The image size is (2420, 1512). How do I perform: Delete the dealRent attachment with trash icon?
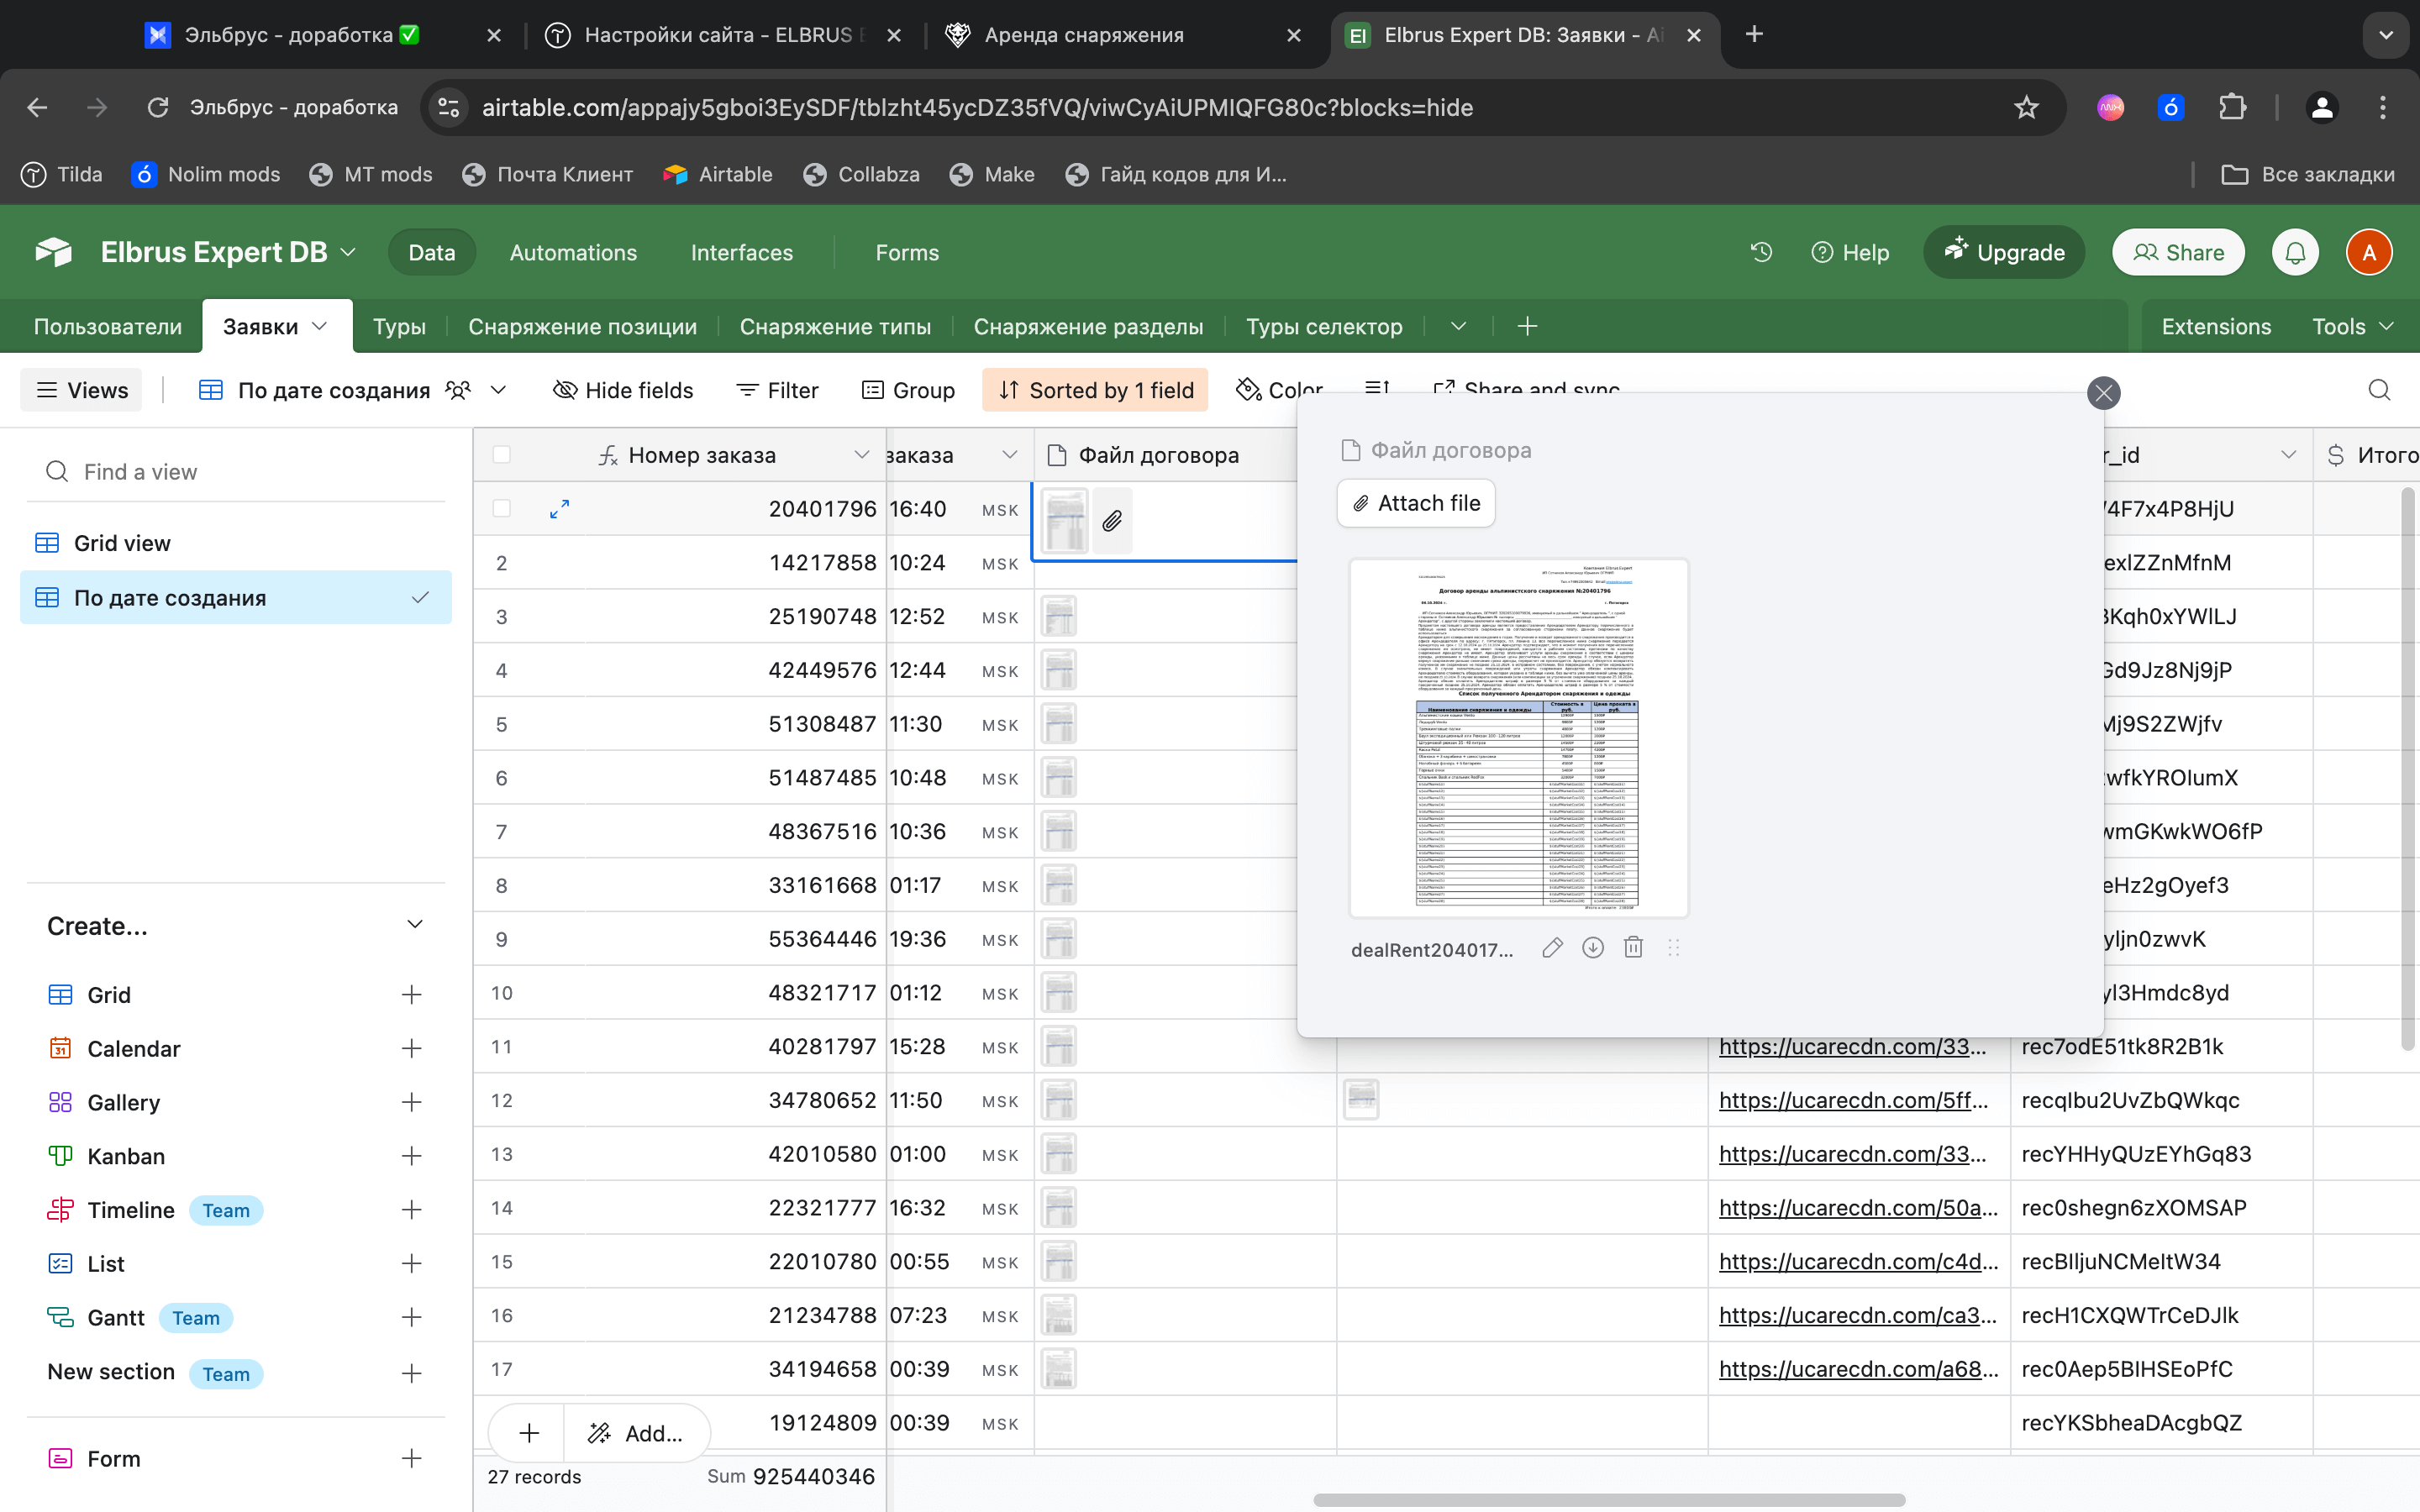point(1633,947)
